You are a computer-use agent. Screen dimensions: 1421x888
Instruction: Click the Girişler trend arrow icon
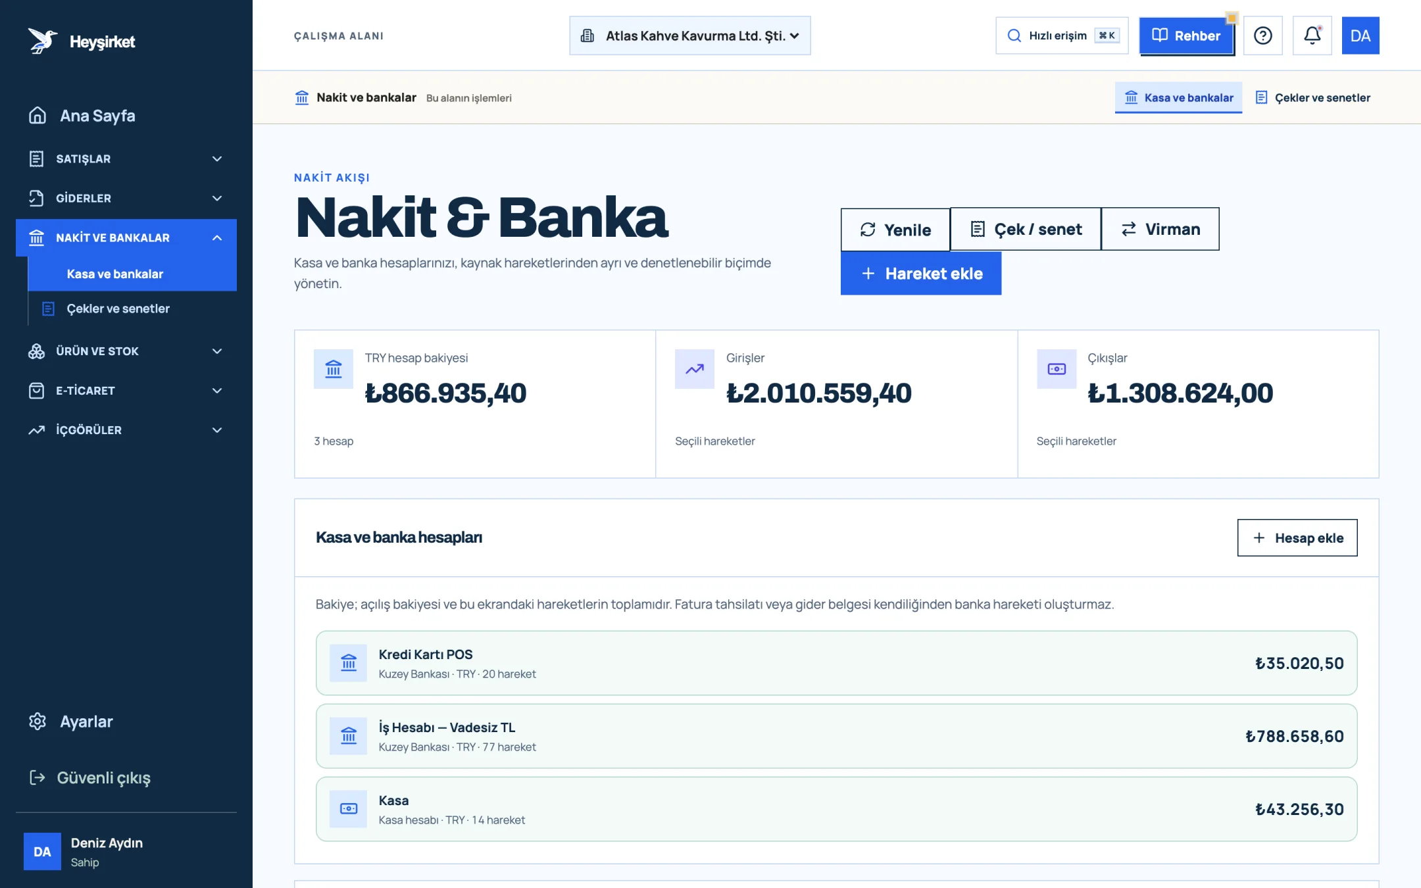695,369
